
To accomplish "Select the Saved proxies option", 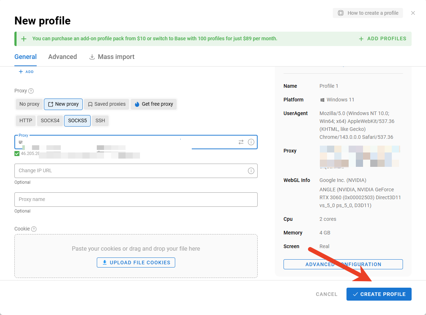I will point(107,104).
